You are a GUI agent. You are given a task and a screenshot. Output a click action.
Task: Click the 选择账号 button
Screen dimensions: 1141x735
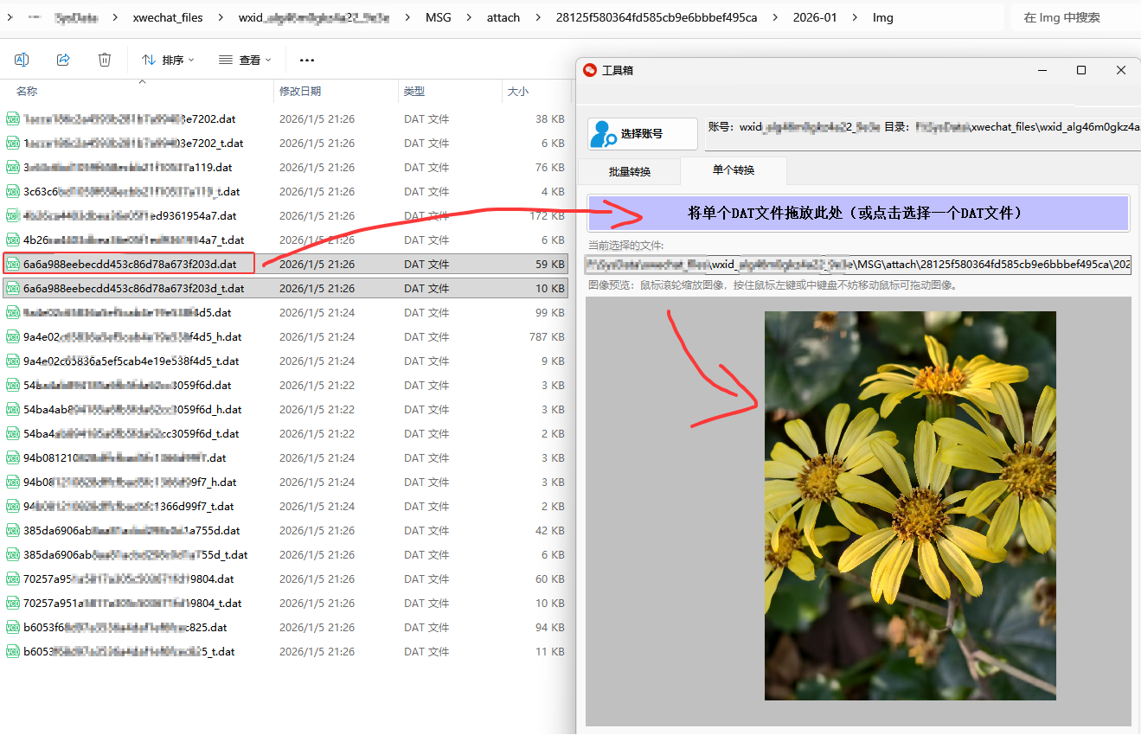click(x=643, y=134)
